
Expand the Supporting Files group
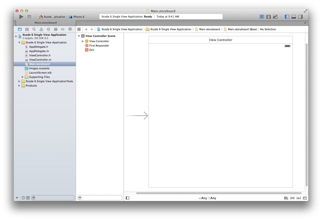[x=22, y=77]
